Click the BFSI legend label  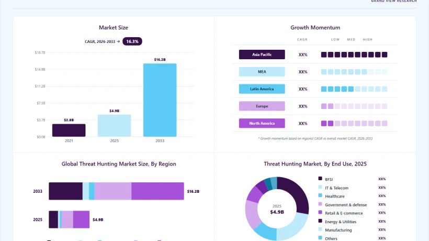(329, 179)
